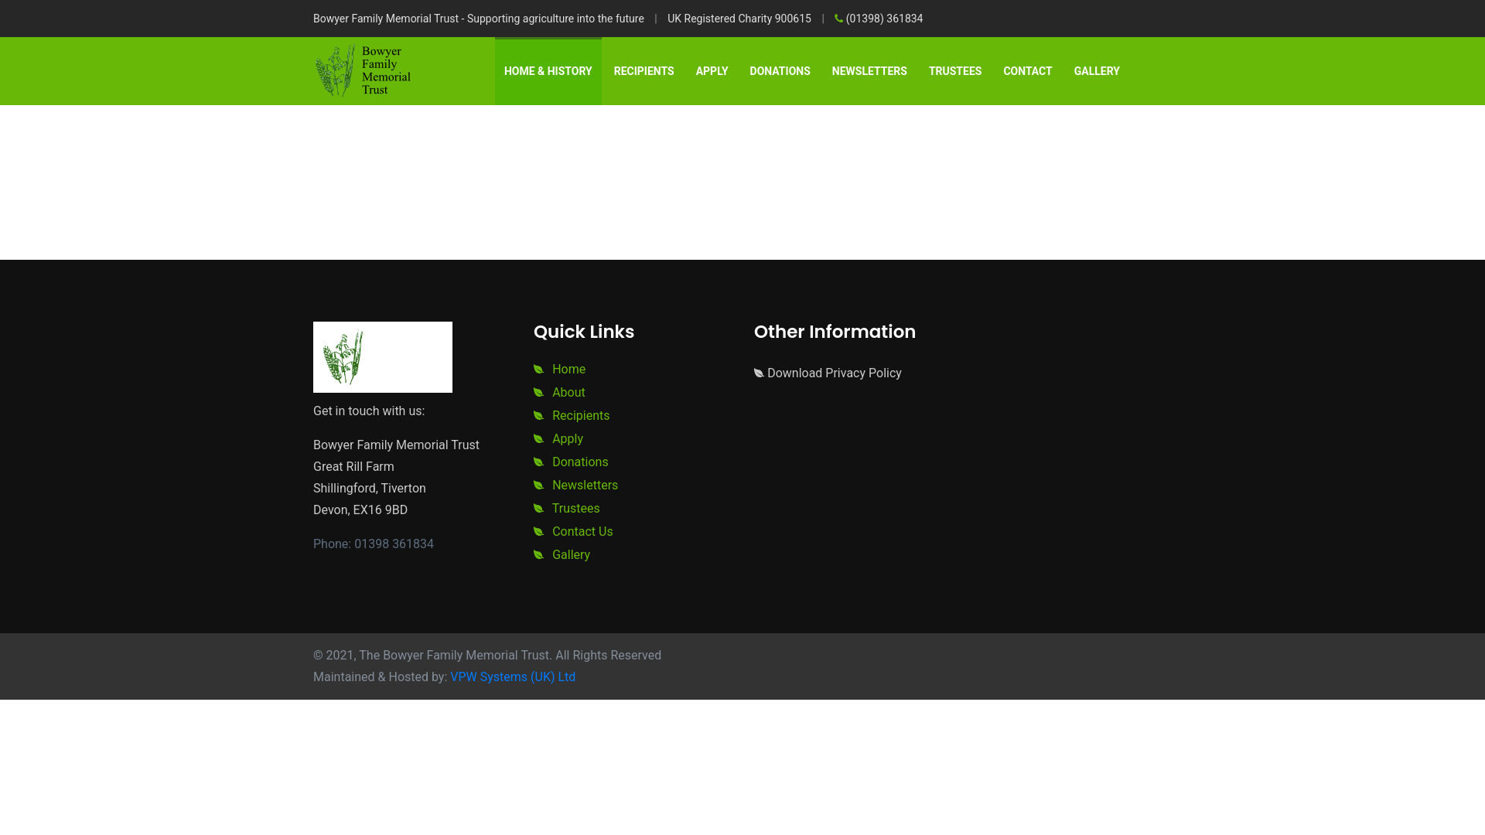Click the Contact Us quick link in footer

(582, 532)
